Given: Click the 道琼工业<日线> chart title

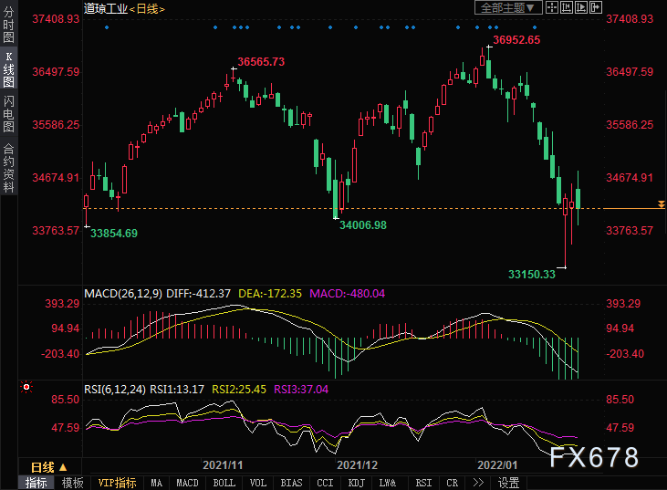Looking at the screenshot, I should click(x=124, y=8).
